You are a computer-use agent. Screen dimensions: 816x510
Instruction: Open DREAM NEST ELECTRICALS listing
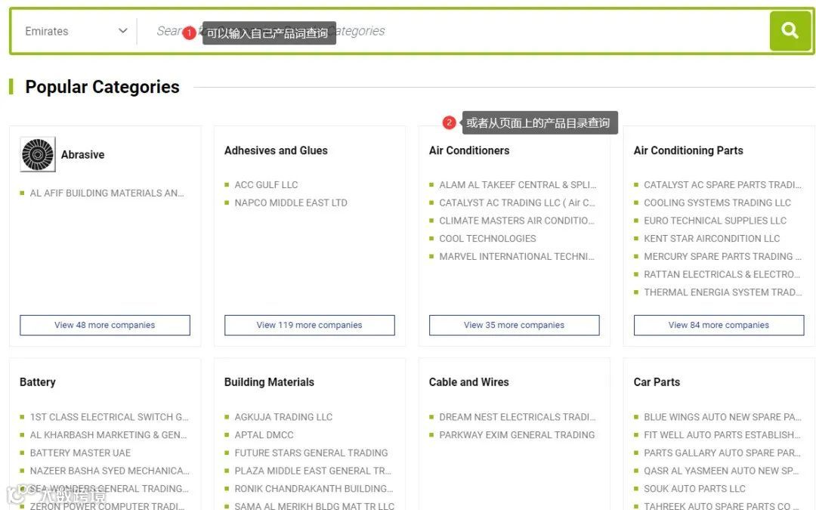[518, 417]
